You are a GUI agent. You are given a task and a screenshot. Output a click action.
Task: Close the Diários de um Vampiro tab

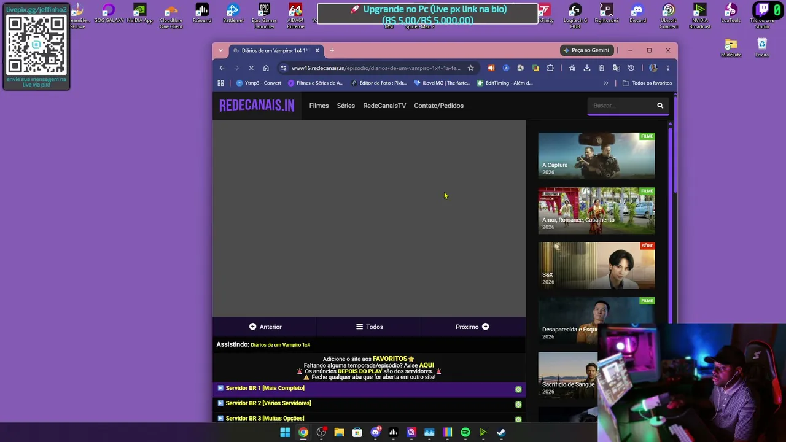[x=317, y=50]
